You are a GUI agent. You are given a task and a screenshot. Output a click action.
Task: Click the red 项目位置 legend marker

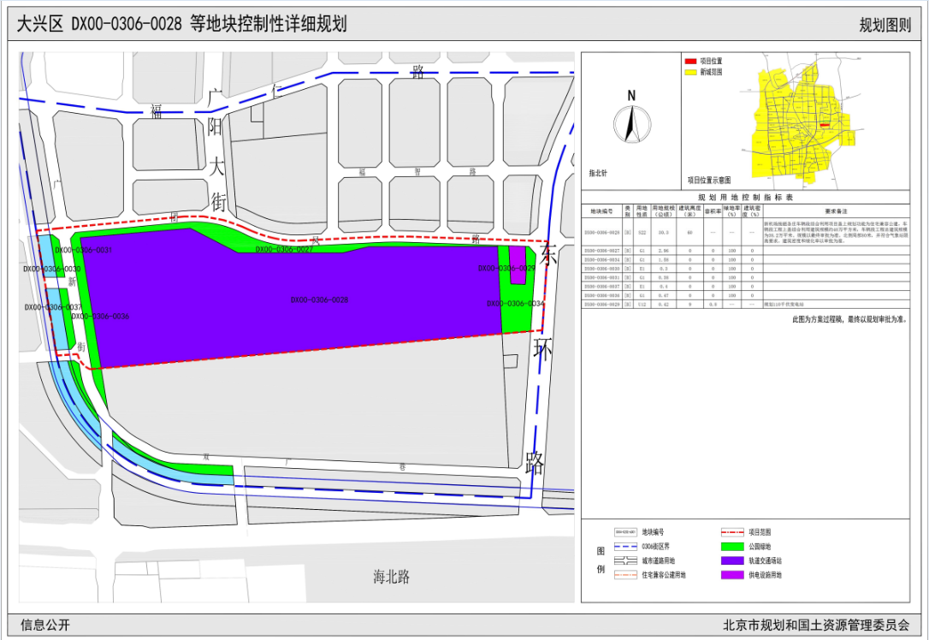tap(690, 62)
